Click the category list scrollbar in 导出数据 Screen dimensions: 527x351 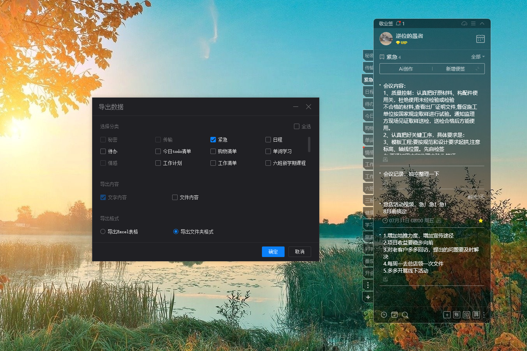[309, 144]
